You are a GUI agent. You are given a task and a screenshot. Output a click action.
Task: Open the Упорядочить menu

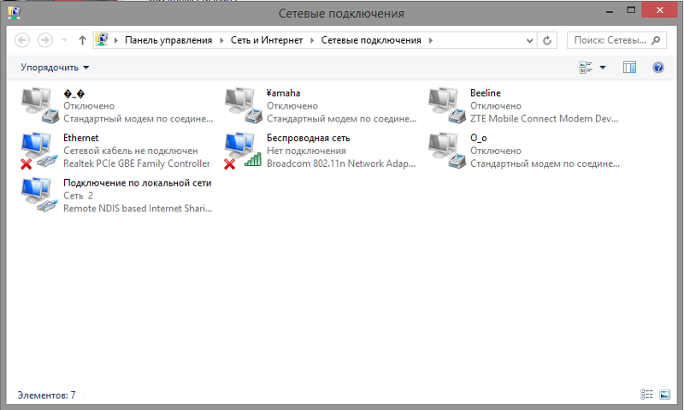55,68
